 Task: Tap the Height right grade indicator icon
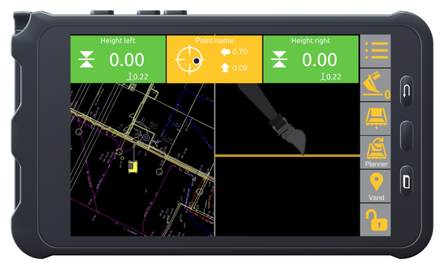click(x=279, y=60)
